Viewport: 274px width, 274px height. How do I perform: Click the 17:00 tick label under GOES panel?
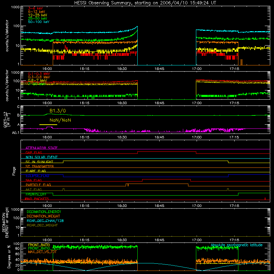tap(197, 137)
